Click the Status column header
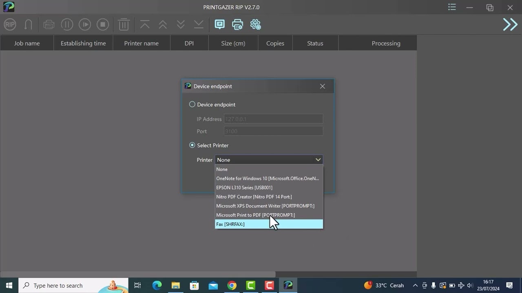 coord(315,43)
